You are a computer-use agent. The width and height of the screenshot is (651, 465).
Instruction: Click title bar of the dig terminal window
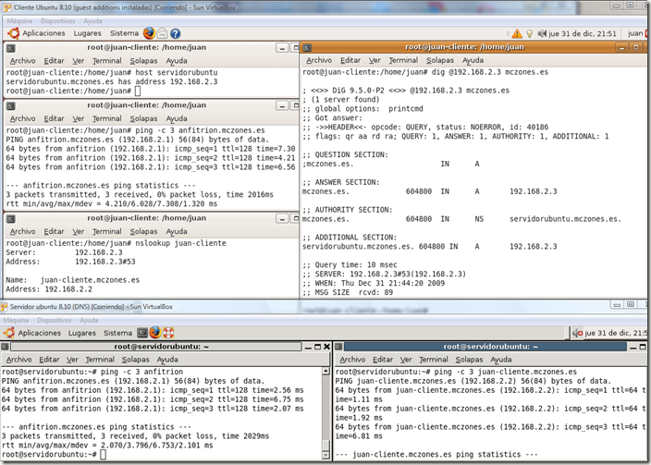(464, 47)
